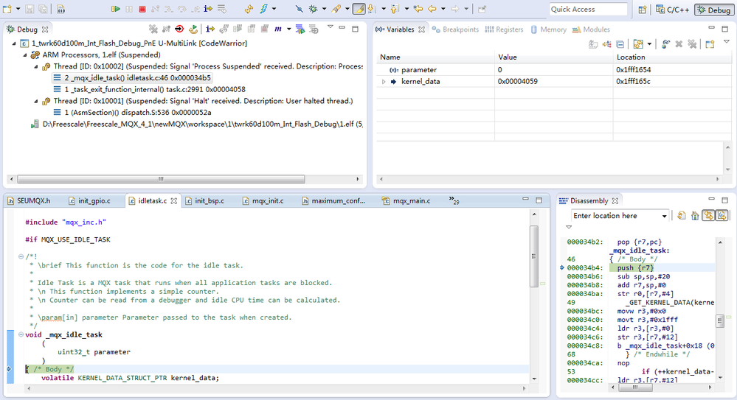Click the red Restart icon in Debug view
The height and width of the screenshot is (400, 737).
point(179,29)
